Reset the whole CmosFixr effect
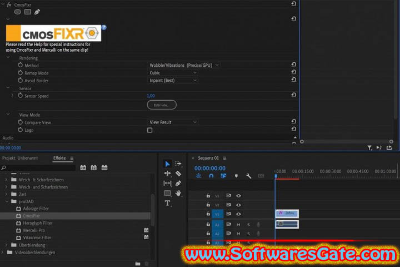Screen dimensions: 400x267 [294, 4]
